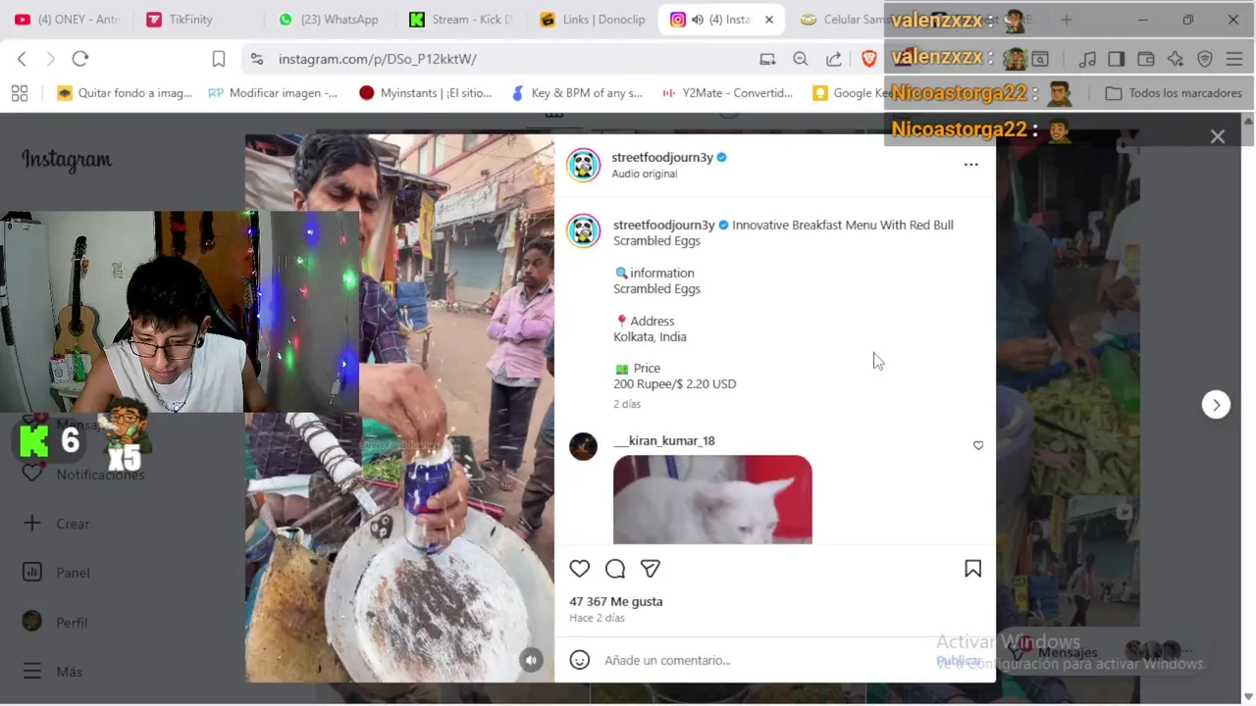Open the Brave Shields lion icon
The height and width of the screenshot is (706, 1256).
point(868,59)
